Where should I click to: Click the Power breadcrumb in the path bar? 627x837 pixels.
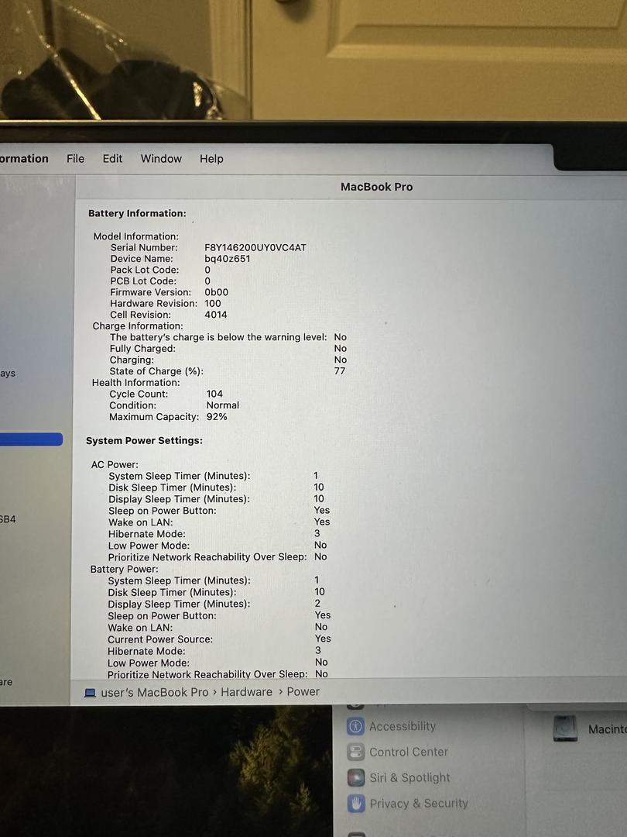coord(303,691)
